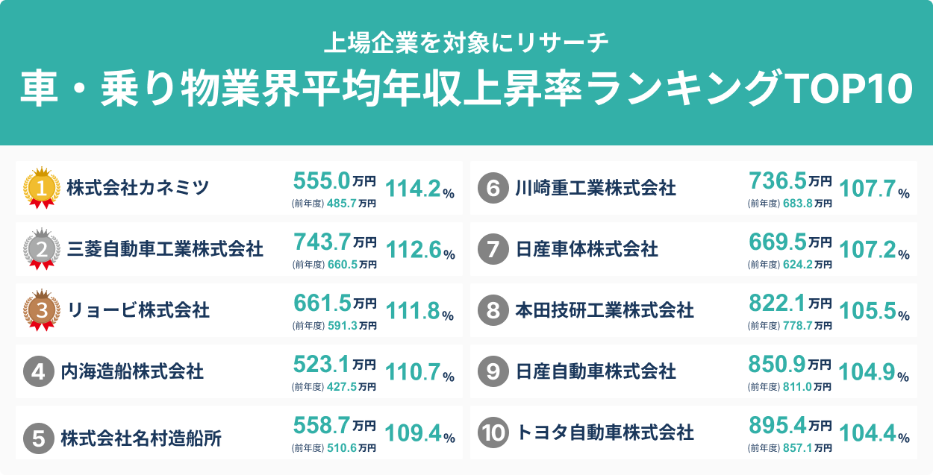Select the gray number 4 rank circle

tap(38, 371)
